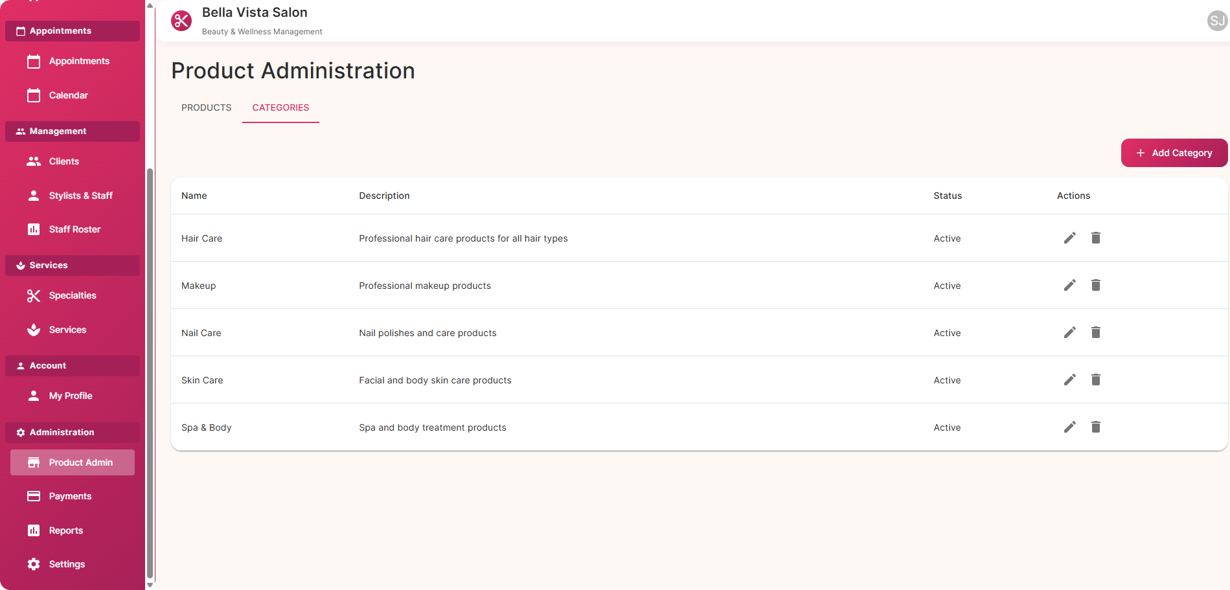Expand the Management section in the sidebar
The width and height of the screenshot is (1230, 590).
(72, 131)
